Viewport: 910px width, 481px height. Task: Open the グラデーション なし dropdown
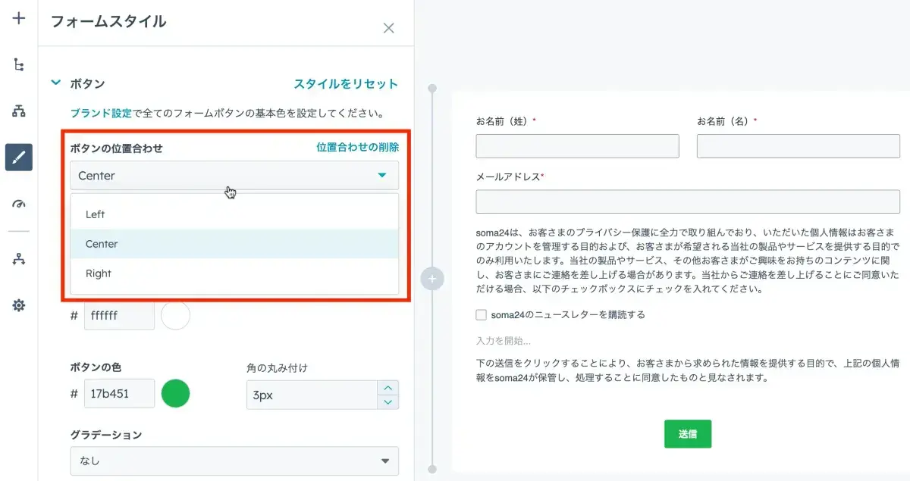(x=234, y=461)
